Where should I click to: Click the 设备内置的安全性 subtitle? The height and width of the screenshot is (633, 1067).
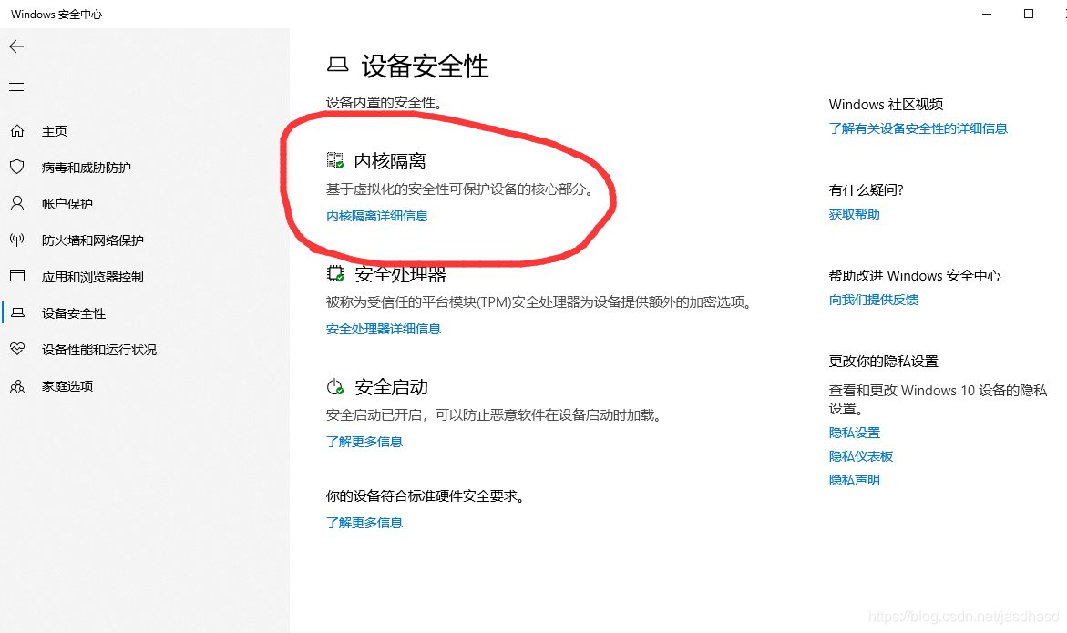(385, 103)
